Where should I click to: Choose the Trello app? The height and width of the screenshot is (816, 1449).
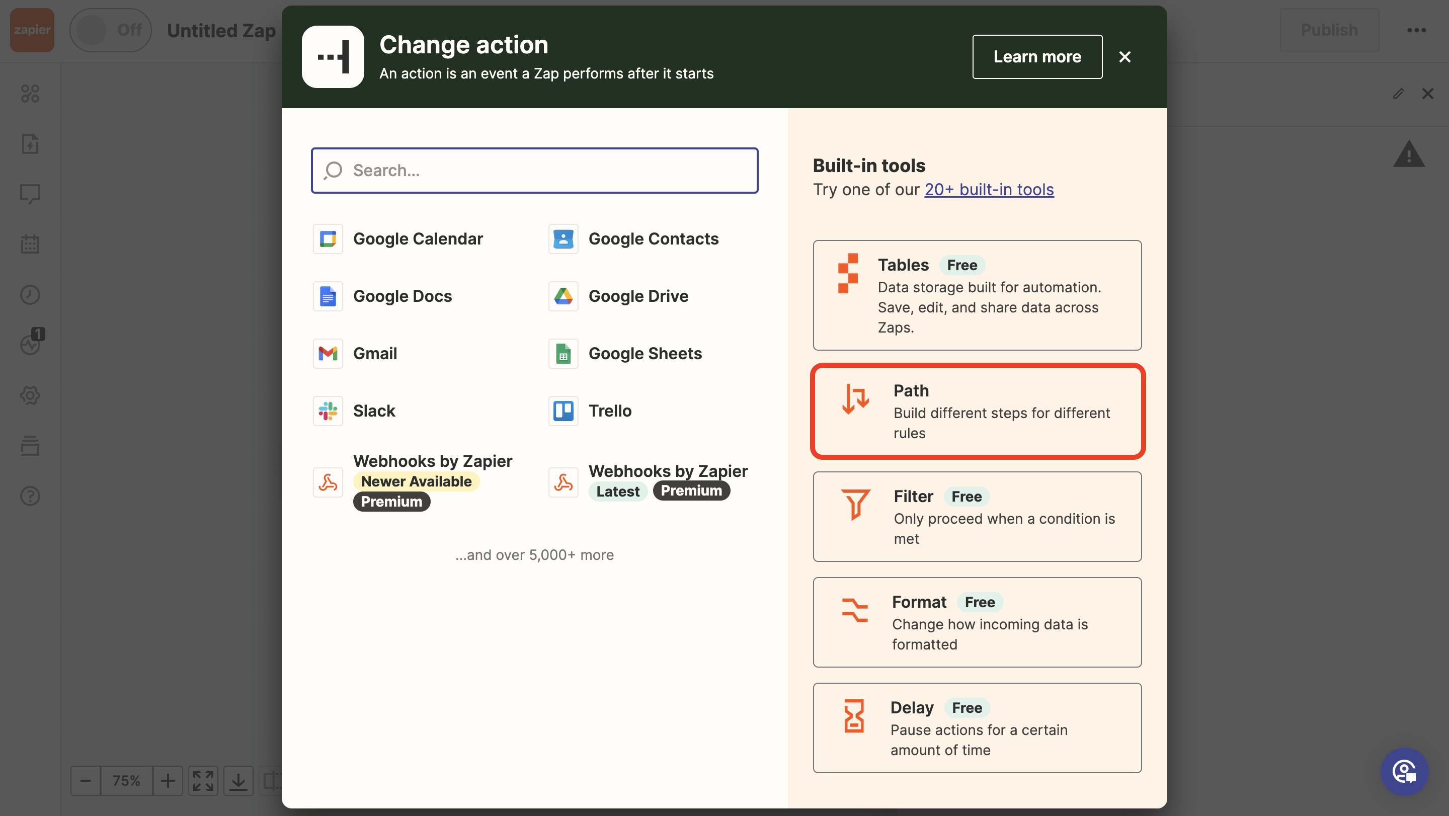tap(609, 411)
